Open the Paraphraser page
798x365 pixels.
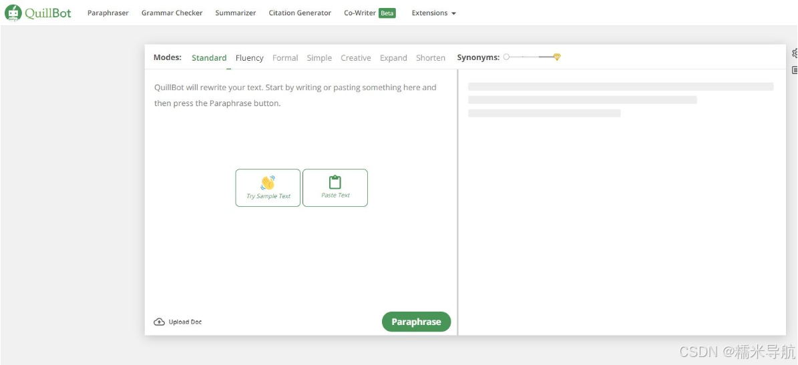point(108,13)
